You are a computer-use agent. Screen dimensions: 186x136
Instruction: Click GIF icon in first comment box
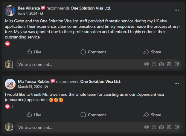[169, 64]
